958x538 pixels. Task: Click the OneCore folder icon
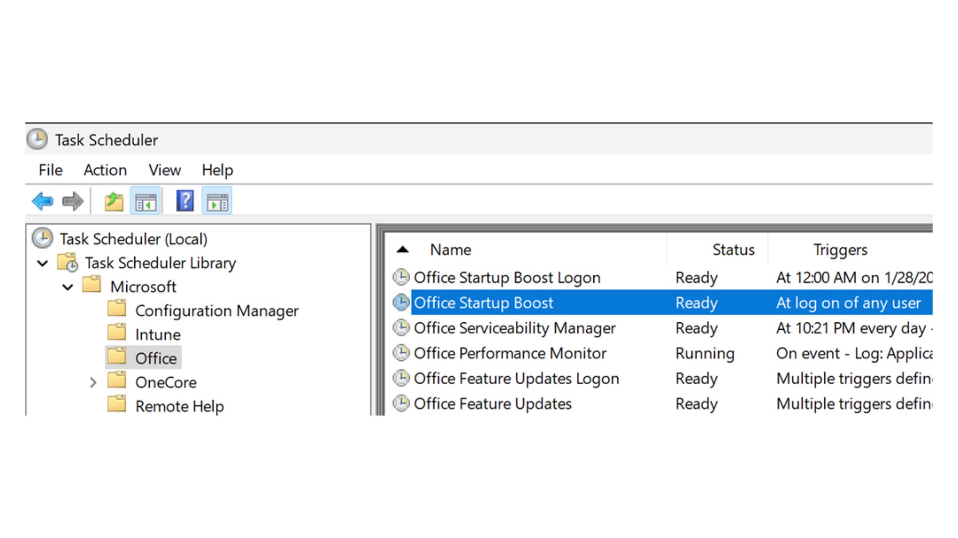(x=117, y=380)
